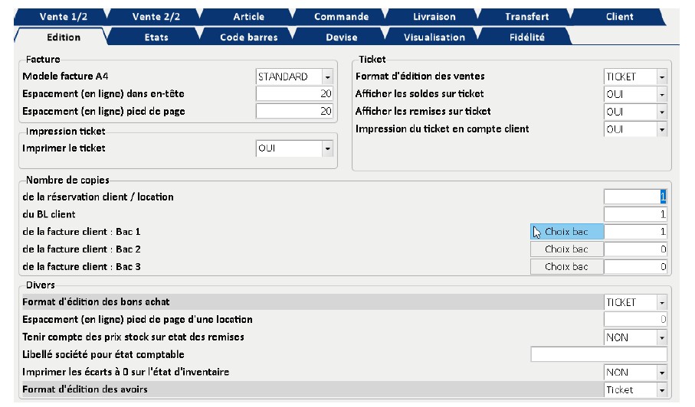695x407 pixels.
Task: Expand the Modele facture A4 dropdown
Action: (x=328, y=77)
